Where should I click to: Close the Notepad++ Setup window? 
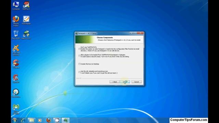tap(141, 33)
